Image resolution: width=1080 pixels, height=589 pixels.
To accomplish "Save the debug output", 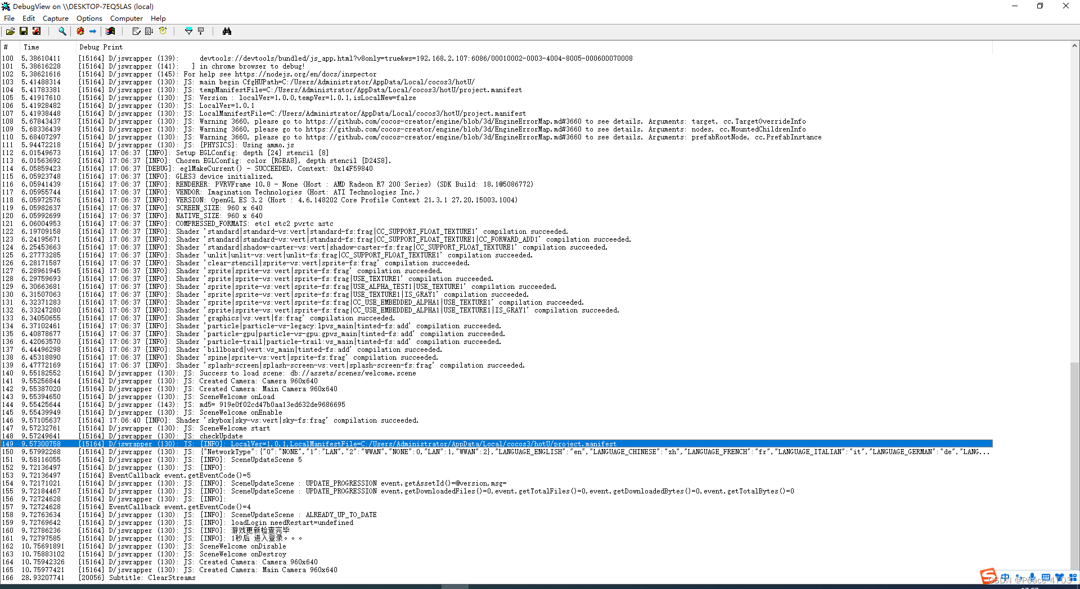I will click(24, 31).
